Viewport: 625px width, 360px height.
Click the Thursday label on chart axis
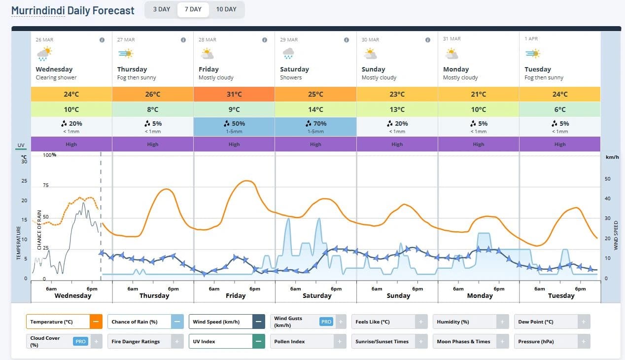click(x=154, y=296)
